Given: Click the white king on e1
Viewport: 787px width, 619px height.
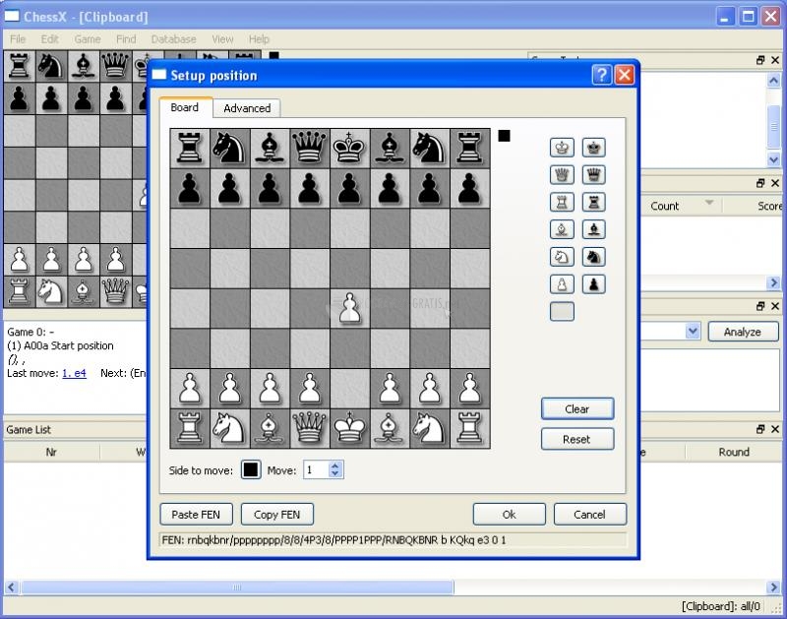Looking at the screenshot, I should click(x=350, y=428).
